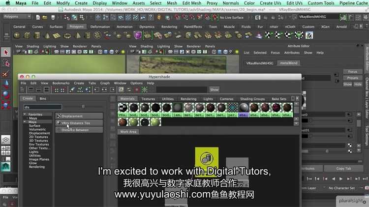Viewport: 369px width, 207px height.
Task: Click the Open Scene folder icon
Action: tap(45, 17)
